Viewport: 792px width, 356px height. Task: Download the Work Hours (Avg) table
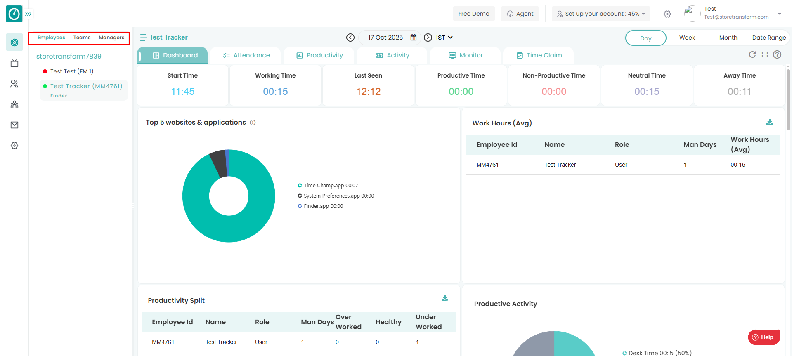click(770, 122)
